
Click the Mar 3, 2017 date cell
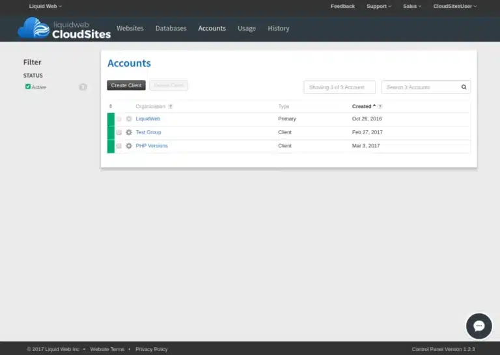[x=366, y=146]
